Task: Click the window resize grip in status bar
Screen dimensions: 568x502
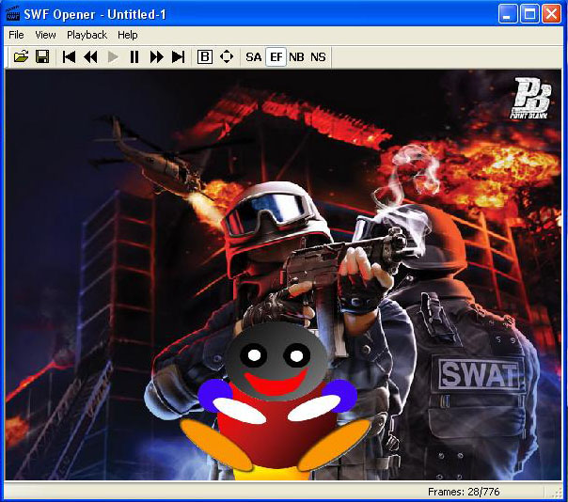Action: point(557,493)
